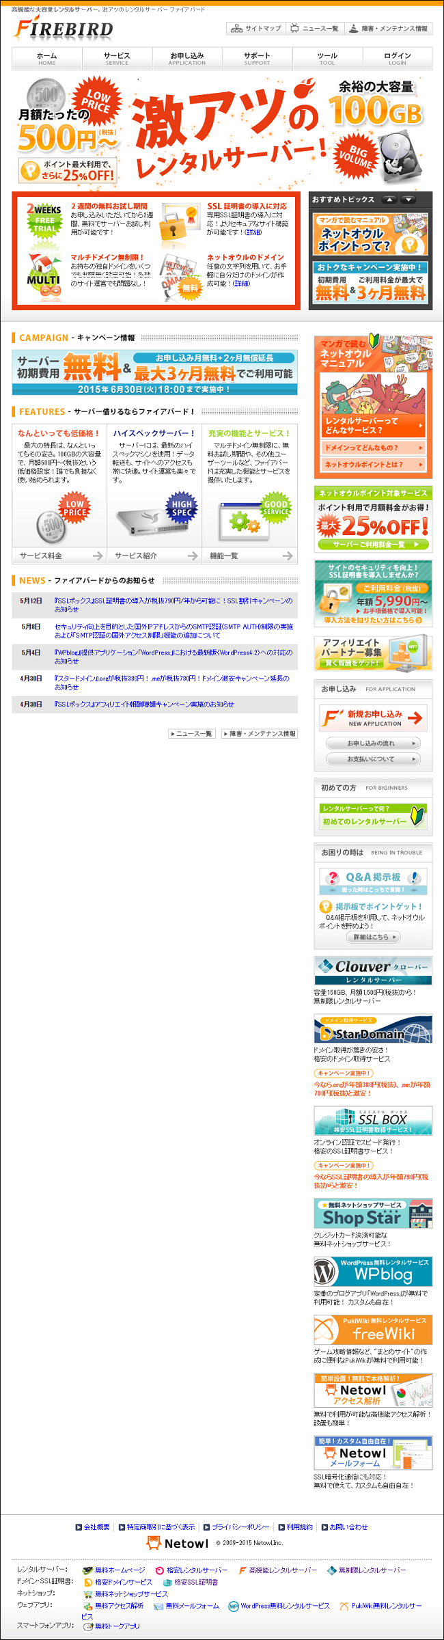
Task: Open SSL証明書 年額5,990円 banner
Action: click(373, 593)
